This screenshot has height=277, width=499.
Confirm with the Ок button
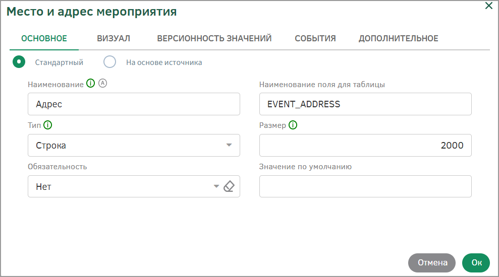click(x=476, y=263)
